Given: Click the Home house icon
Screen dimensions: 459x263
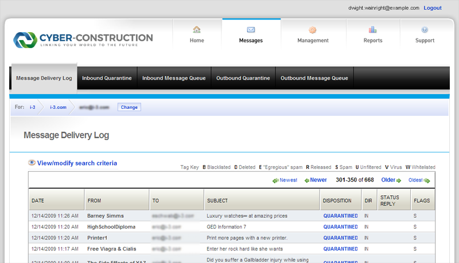Looking at the screenshot, I should [197, 30].
